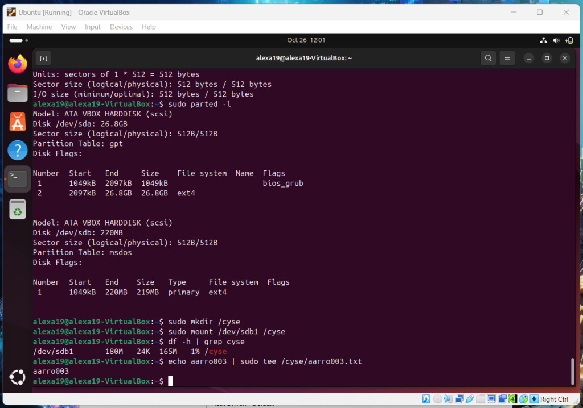The width and height of the screenshot is (583, 408).
Task: Open the VirtualBox Devices menu
Action: [121, 27]
